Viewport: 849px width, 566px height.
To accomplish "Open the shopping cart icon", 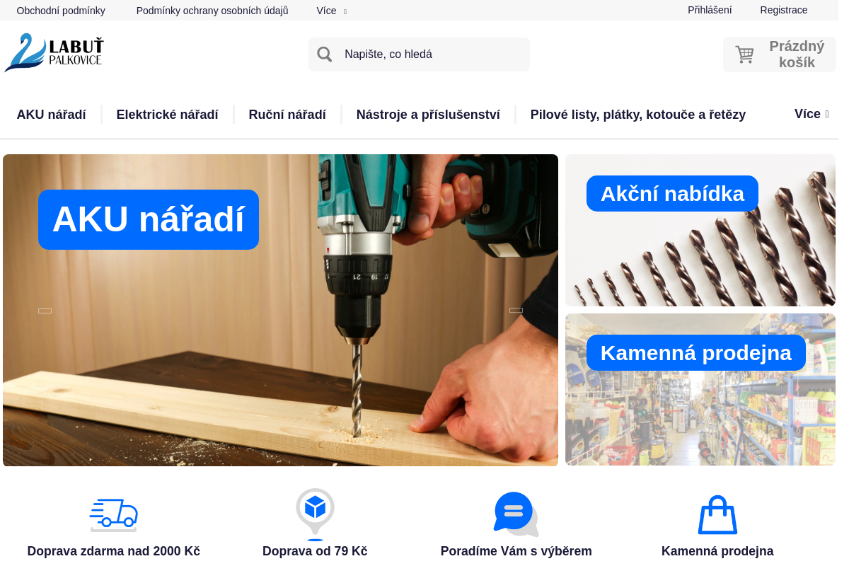I will click(744, 54).
